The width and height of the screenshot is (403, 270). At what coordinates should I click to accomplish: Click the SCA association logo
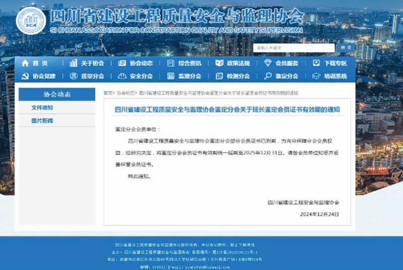pyautogui.click(x=31, y=21)
